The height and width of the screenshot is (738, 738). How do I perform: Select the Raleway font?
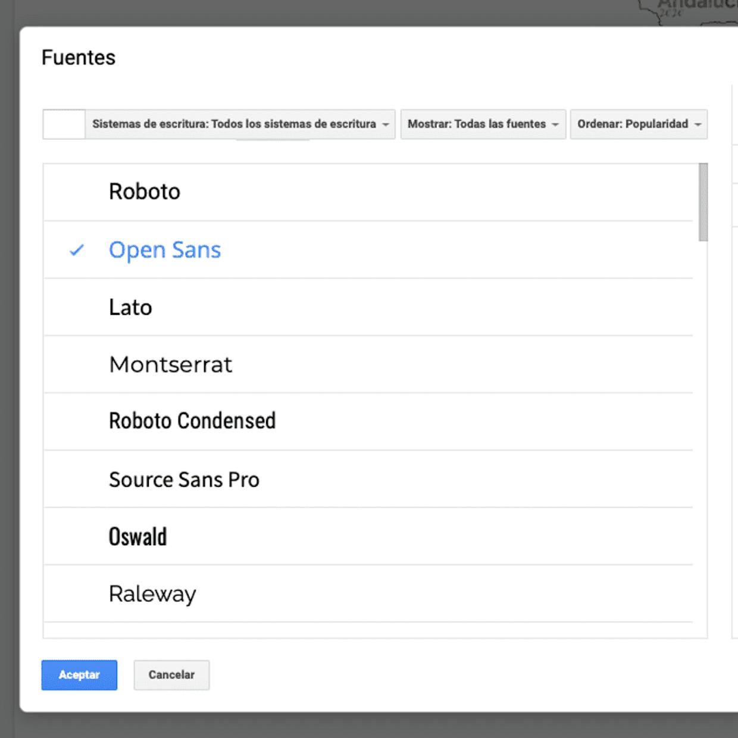[x=368, y=593]
